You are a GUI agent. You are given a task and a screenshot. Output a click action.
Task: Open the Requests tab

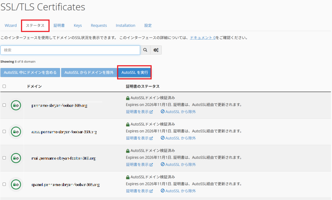click(99, 25)
